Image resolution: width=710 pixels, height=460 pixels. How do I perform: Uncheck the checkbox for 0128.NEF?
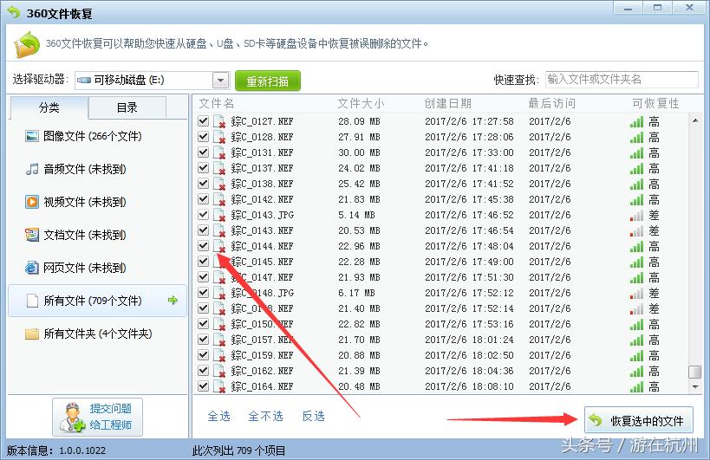[x=204, y=136]
